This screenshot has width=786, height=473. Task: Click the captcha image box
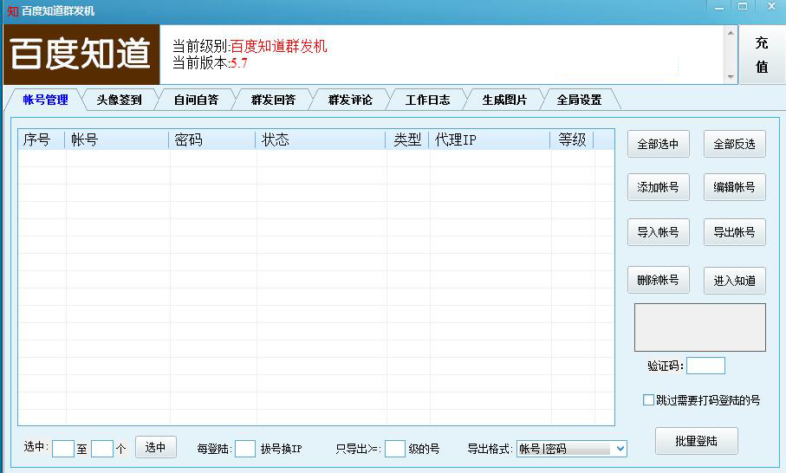(700, 327)
